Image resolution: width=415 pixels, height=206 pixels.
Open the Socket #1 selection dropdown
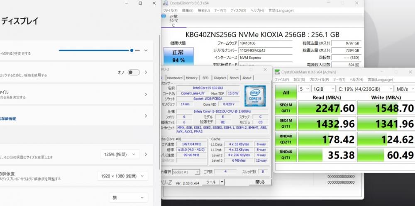tap(186, 172)
